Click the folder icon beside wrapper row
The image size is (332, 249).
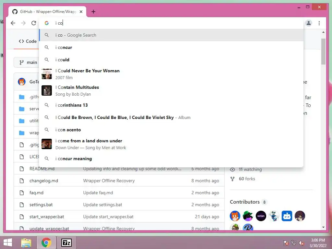pyautogui.click(x=22, y=133)
